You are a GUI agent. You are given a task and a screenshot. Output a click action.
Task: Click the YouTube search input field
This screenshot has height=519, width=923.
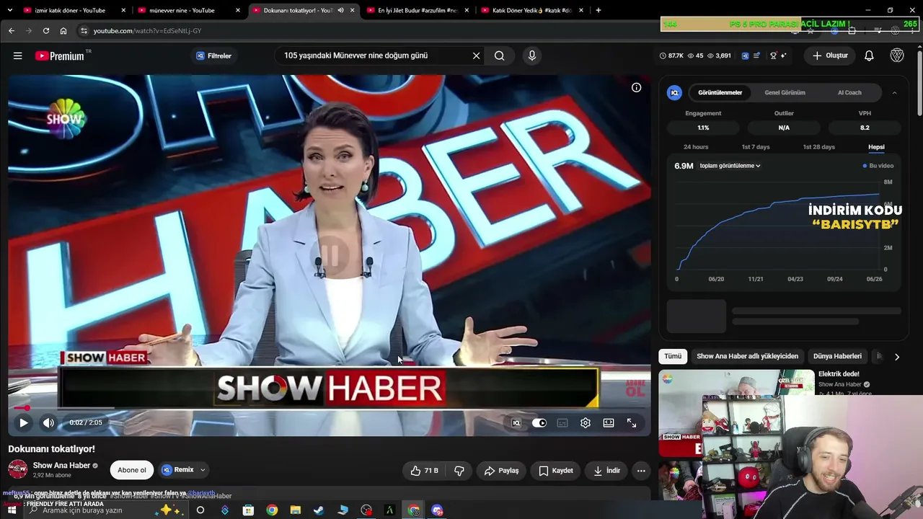374,56
